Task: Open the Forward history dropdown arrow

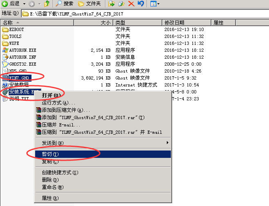Action: click(40, 4)
